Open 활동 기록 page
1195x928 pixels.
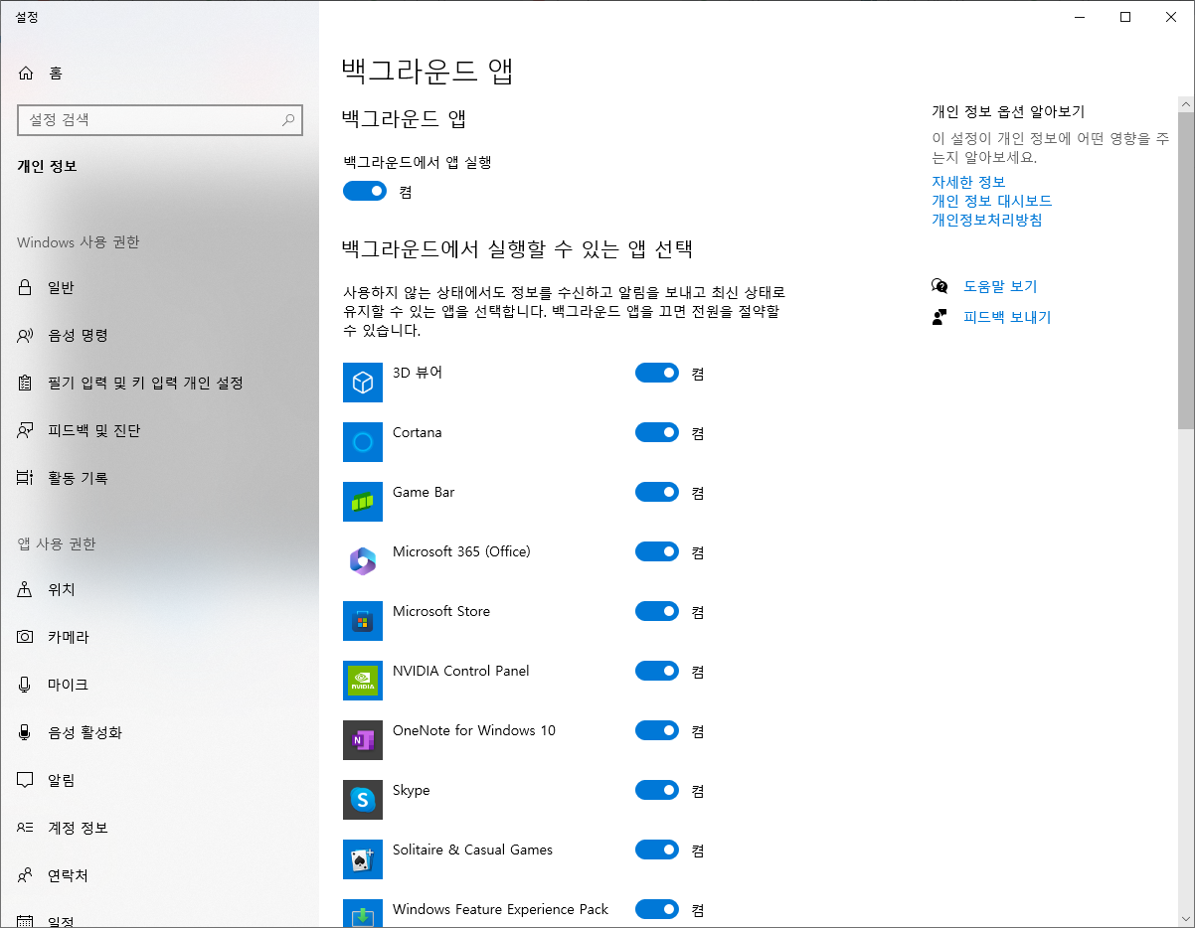point(159,479)
